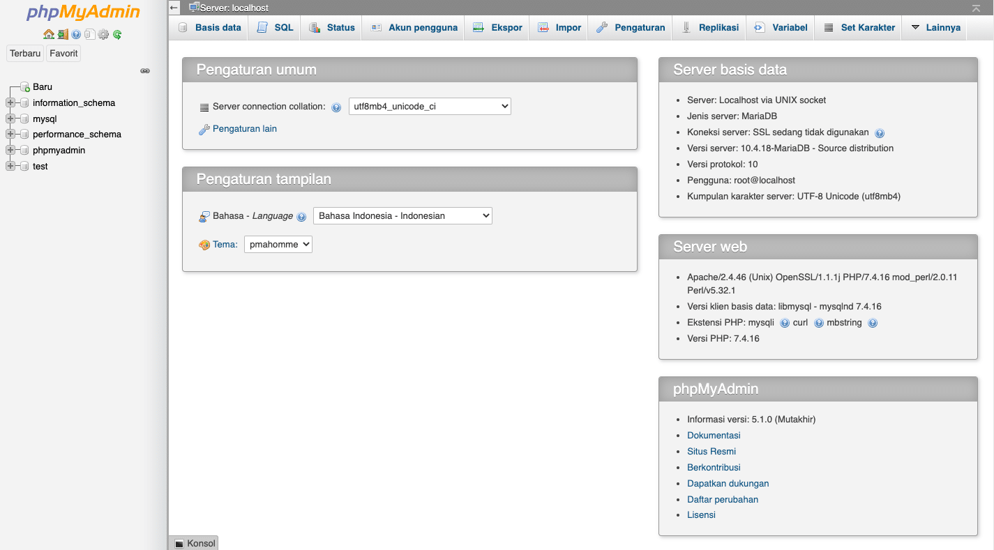Open the Akun pengguna tab

(x=414, y=28)
